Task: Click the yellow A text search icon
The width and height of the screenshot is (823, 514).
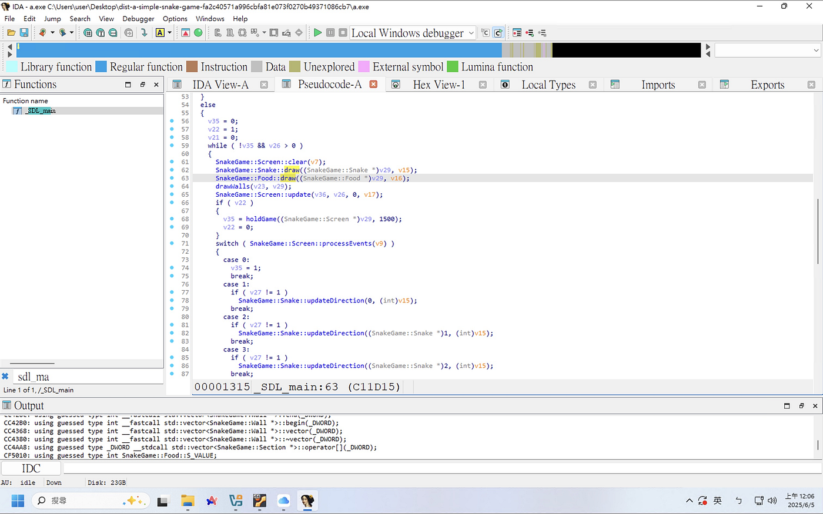Action: [160, 33]
